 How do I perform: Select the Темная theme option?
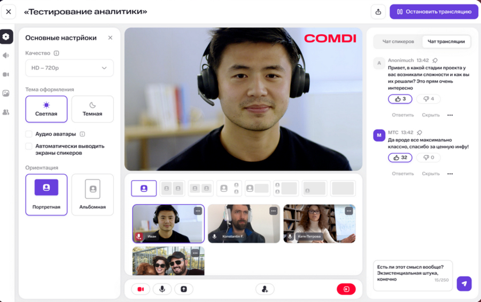92,109
